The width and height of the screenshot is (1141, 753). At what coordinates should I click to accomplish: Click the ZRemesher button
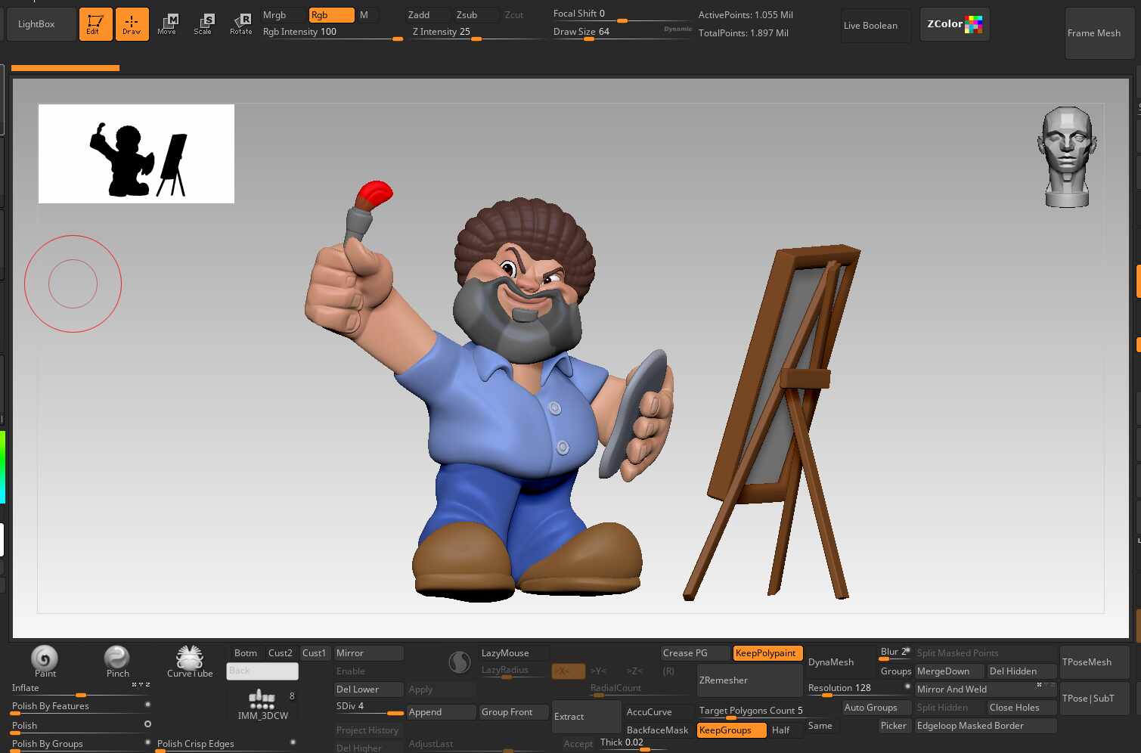pyautogui.click(x=749, y=680)
